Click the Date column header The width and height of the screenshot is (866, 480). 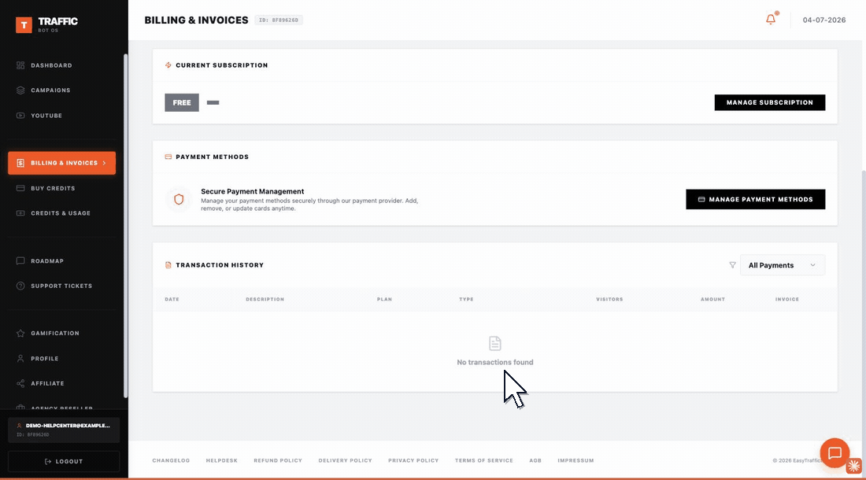click(x=172, y=299)
